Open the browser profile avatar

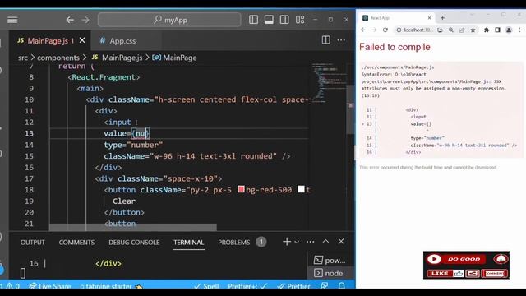[509, 30]
